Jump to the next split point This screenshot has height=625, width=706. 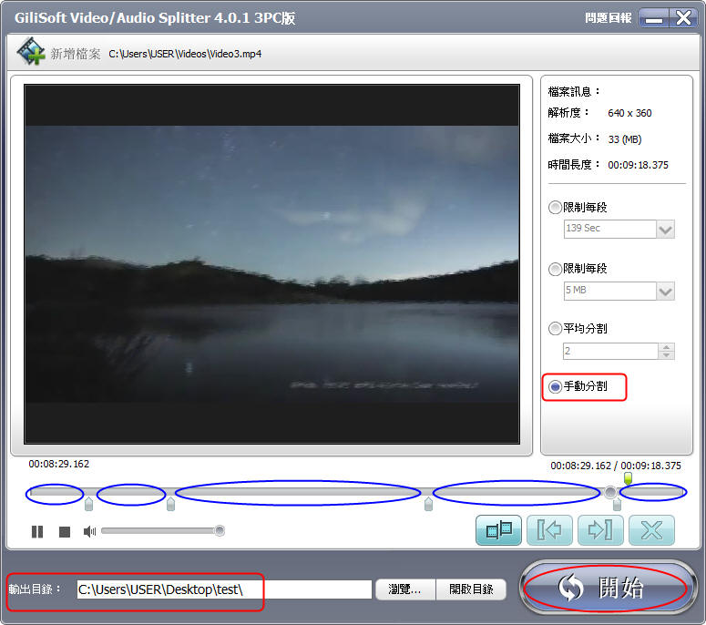(600, 530)
